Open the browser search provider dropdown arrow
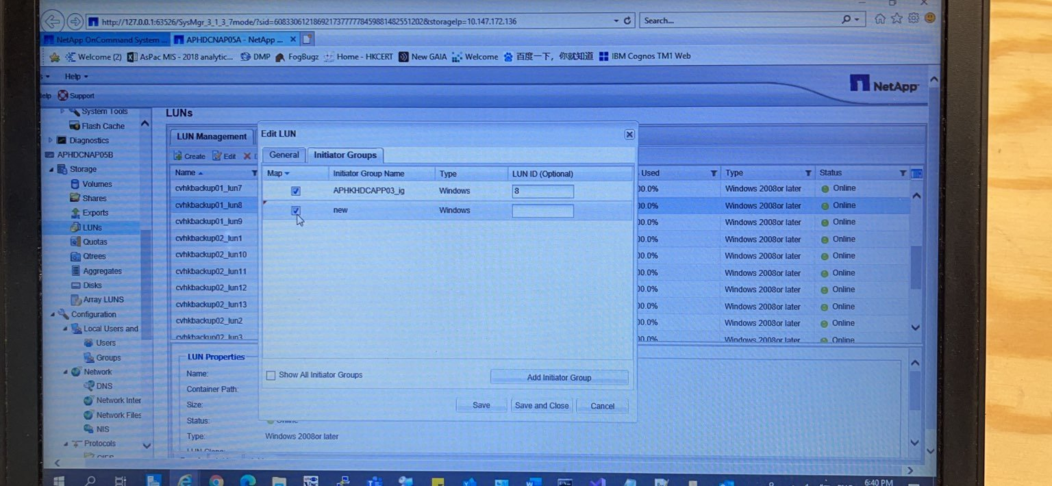1052x486 pixels. (x=857, y=20)
